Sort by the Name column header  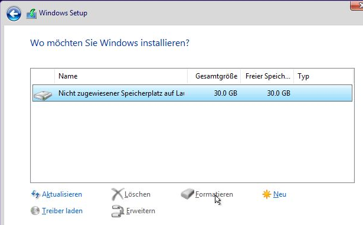coord(121,76)
